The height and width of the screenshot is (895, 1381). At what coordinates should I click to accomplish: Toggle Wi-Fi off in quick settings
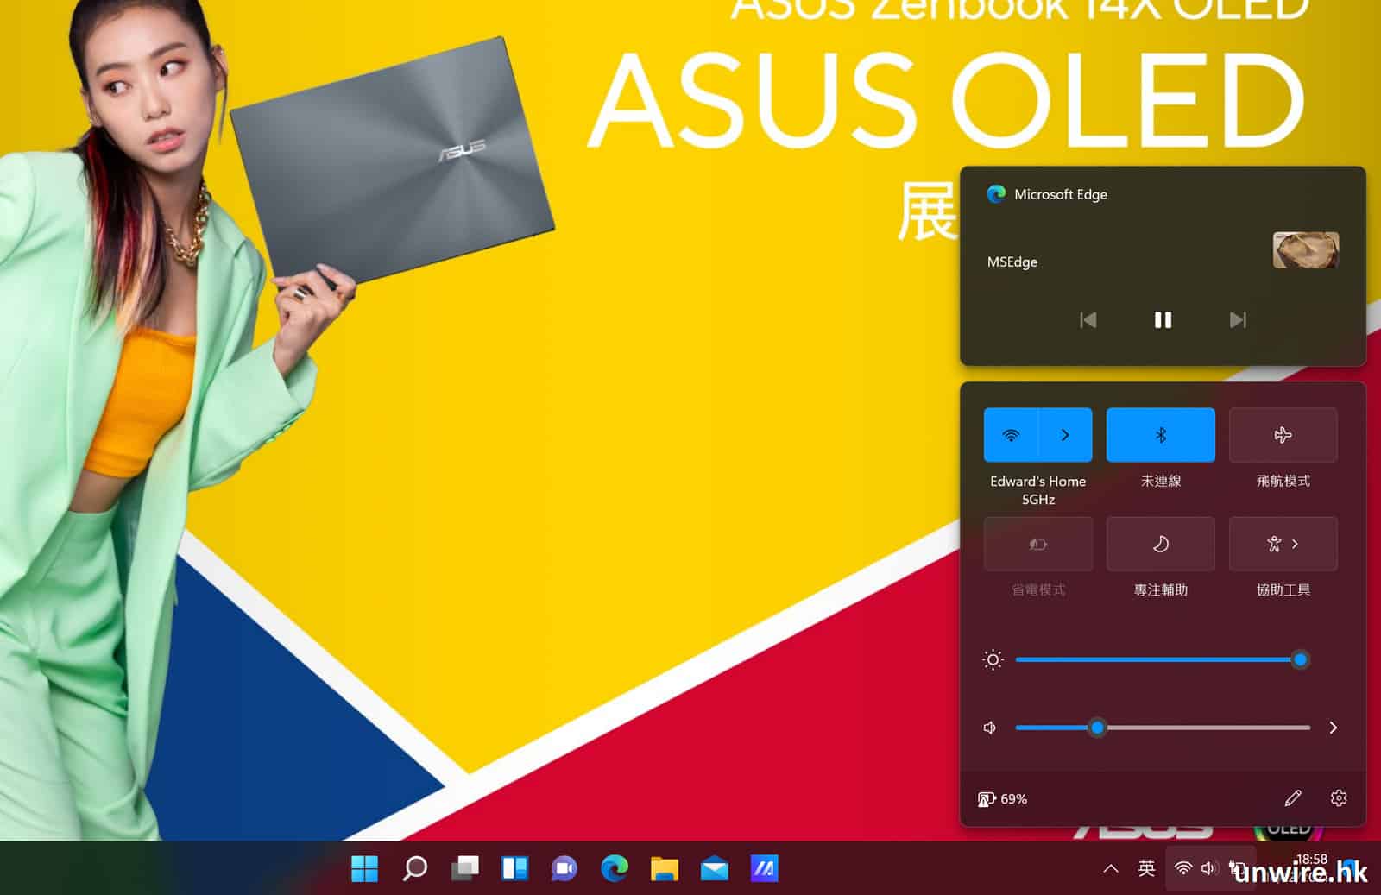pos(1011,435)
